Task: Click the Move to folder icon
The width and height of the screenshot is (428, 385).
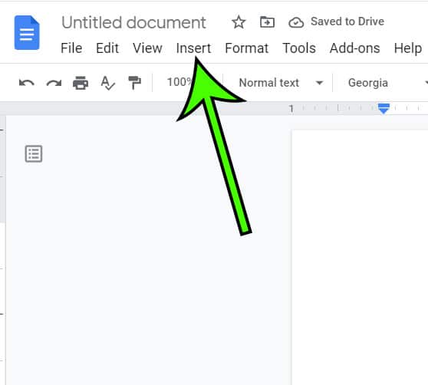Action: 267,22
